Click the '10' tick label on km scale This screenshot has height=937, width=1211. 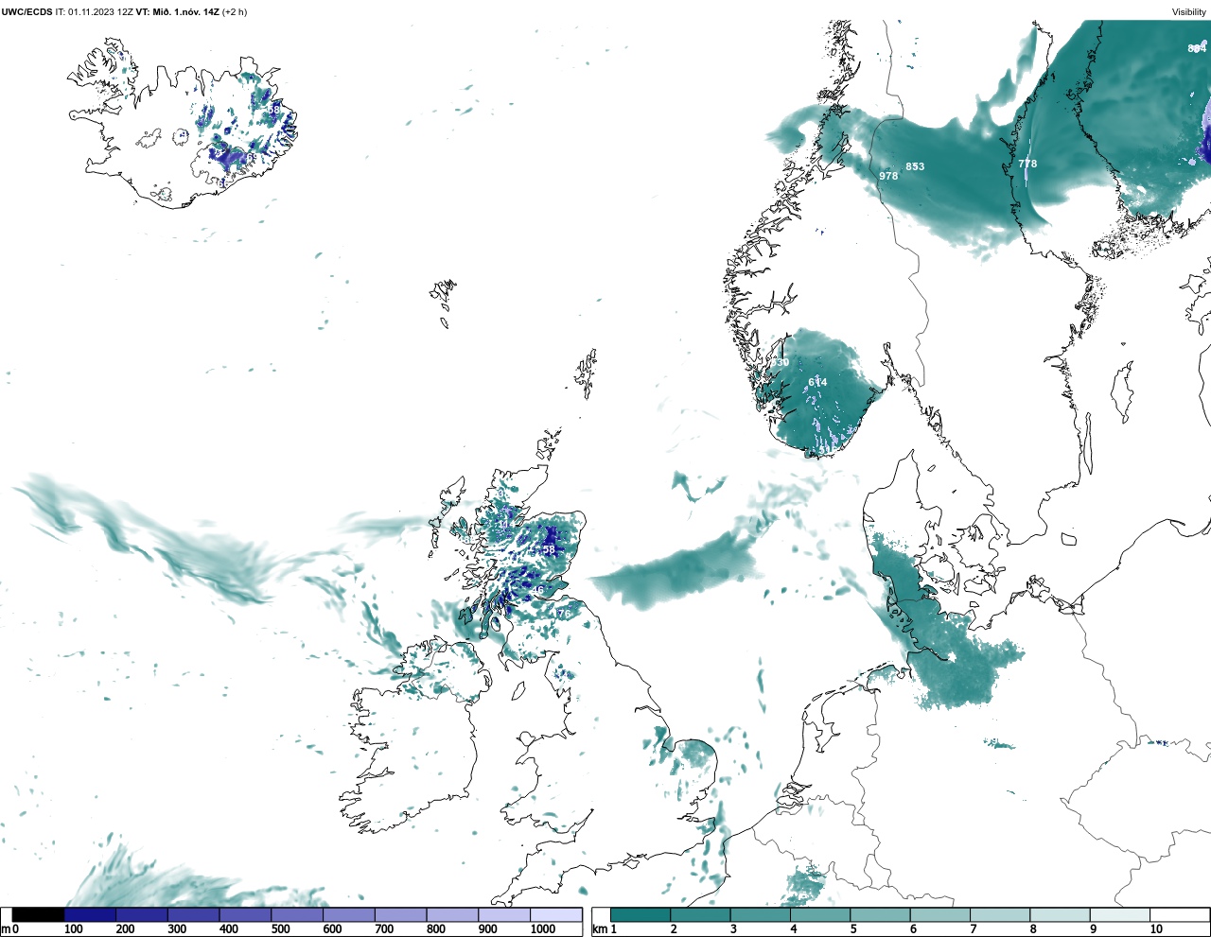click(x=1156, y=929)
